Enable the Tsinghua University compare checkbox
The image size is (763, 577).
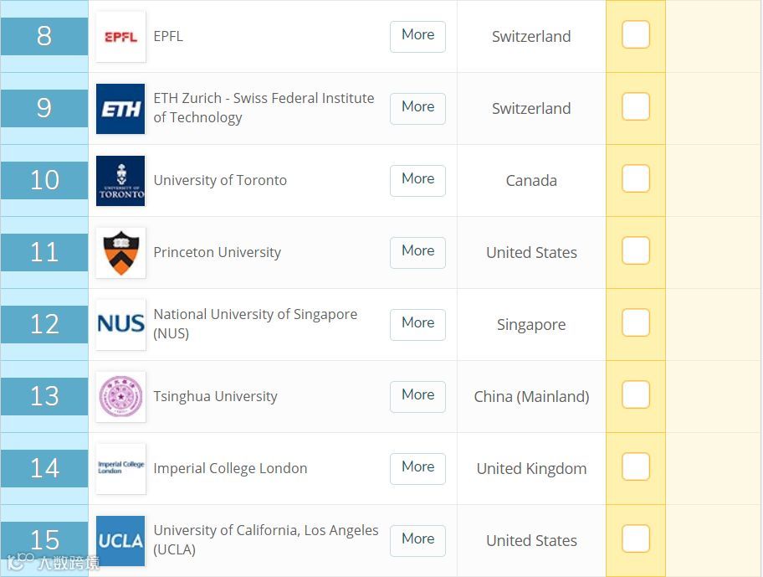(x=636, y=395)
